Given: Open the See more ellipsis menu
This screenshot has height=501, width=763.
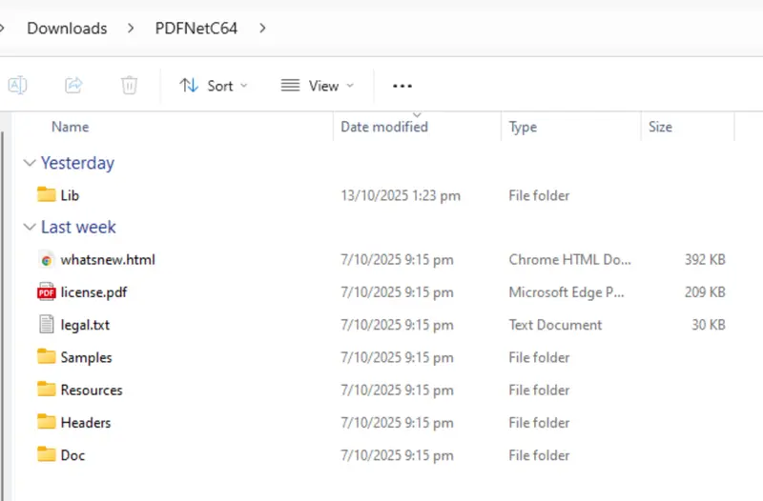Looking at the screenshot, I should click(402, 86).
